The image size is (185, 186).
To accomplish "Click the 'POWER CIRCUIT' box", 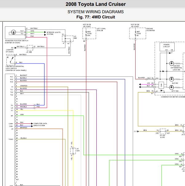I will coord(167,47).
